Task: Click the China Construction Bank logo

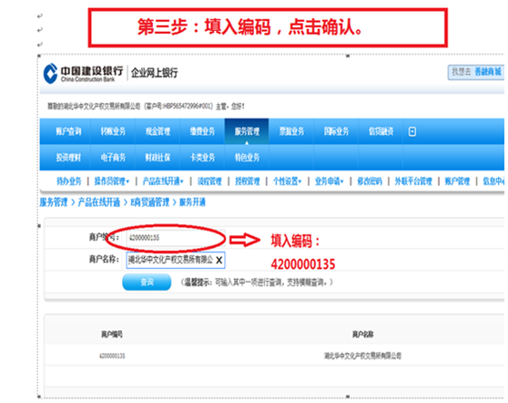Action: pos(83,73)
